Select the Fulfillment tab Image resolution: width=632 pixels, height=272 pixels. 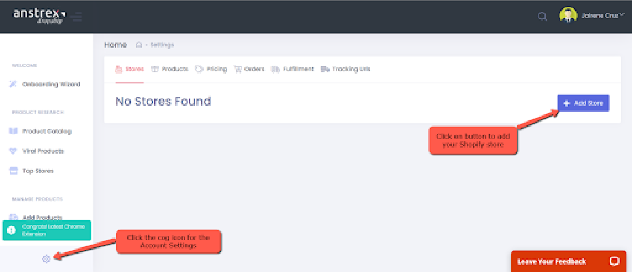pyautogui.click(x=293, y=69)
